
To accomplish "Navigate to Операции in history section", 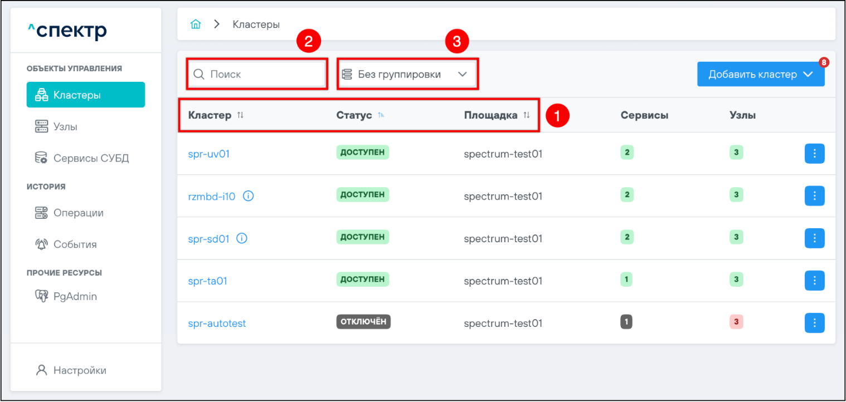I will coord(78,213).
